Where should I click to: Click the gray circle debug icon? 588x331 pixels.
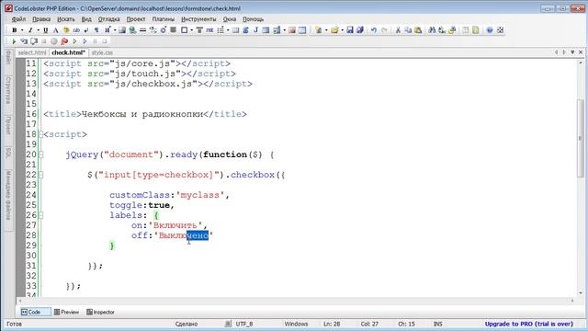(54, 41)
